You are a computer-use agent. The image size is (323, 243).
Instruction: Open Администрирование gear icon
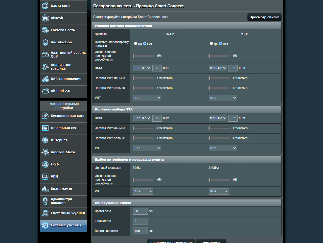click(45, 201)
